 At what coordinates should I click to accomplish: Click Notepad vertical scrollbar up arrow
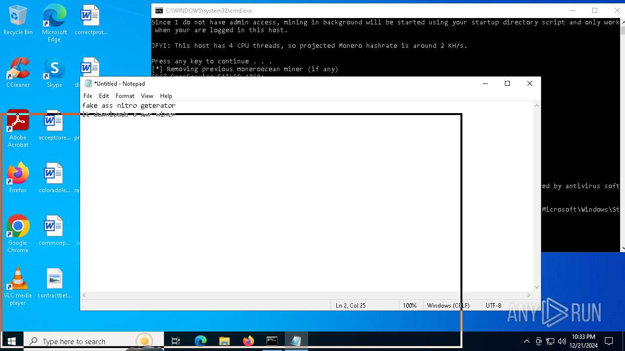pyautogui.click(x=537, y=105)
